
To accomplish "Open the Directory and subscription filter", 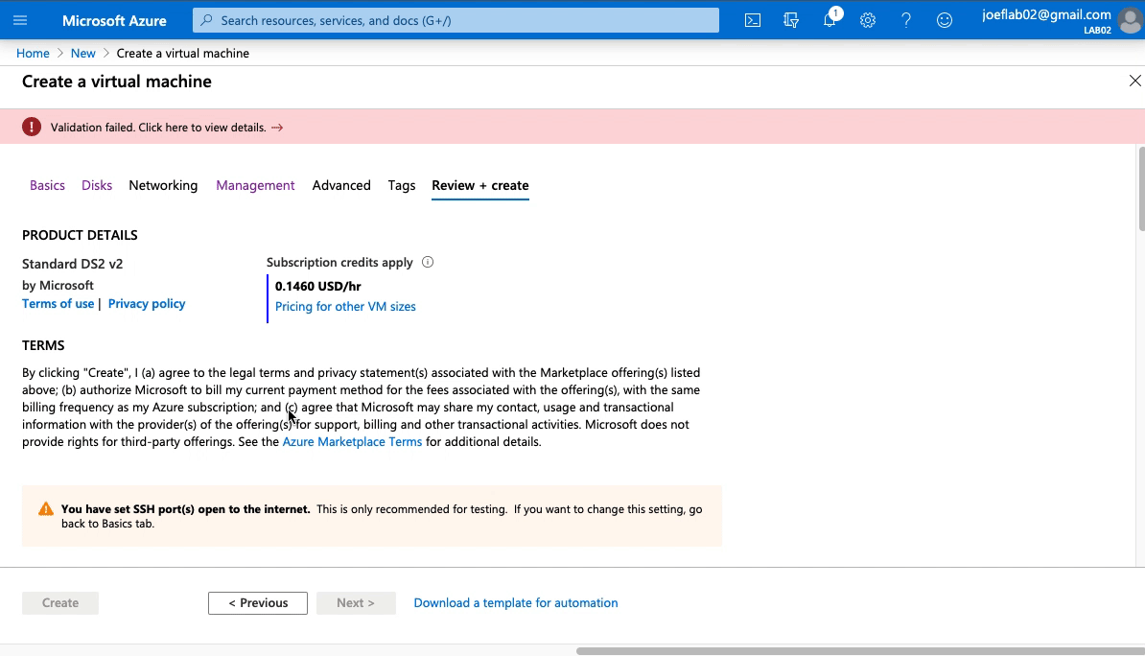I will (x=791, y=20).
